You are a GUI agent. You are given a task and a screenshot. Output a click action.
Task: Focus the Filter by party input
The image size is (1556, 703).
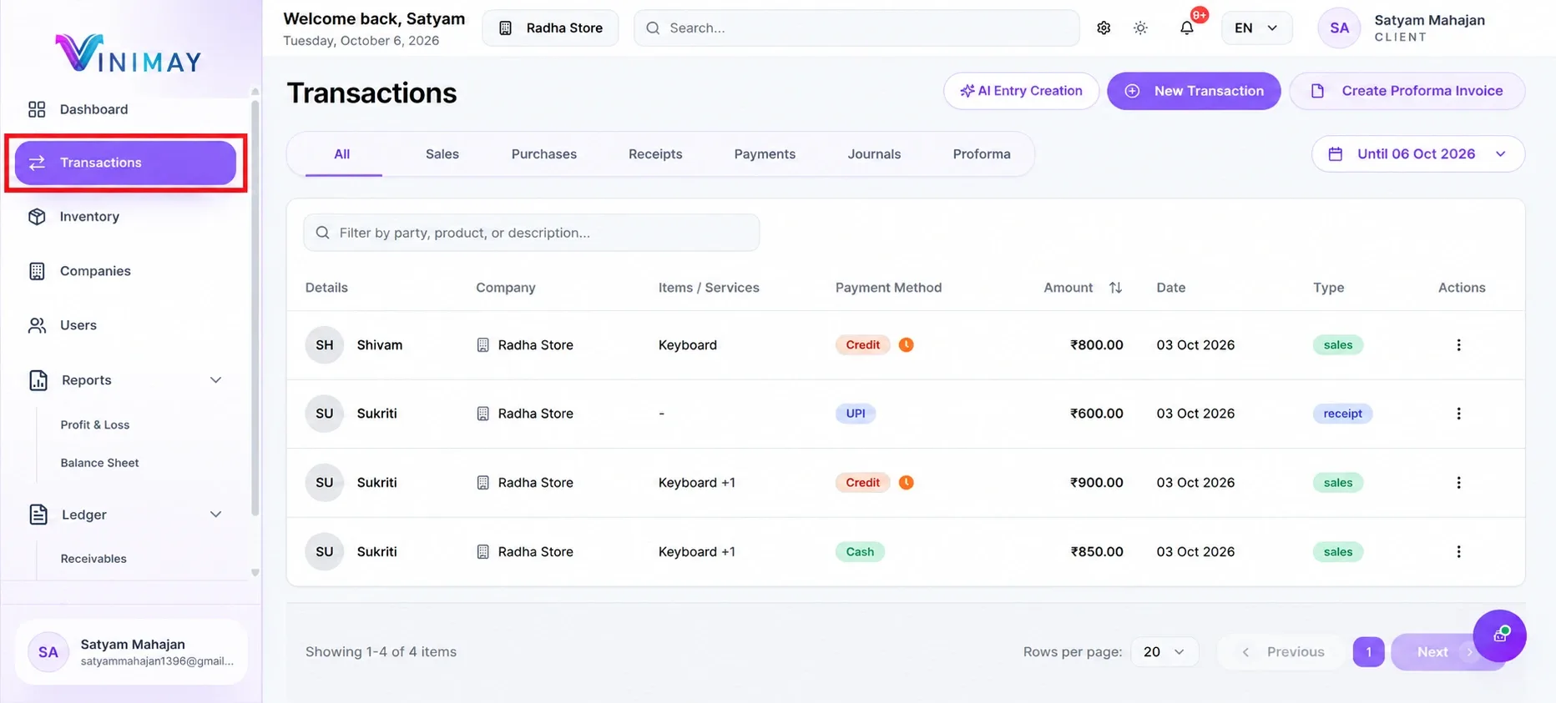point(532,233)
